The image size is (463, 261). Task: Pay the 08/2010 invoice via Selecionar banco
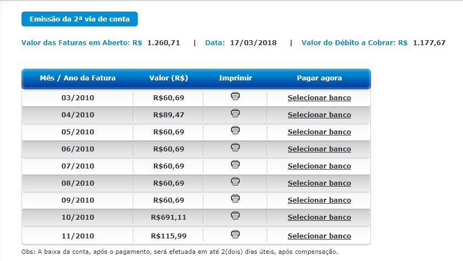[x=319, y=183]
